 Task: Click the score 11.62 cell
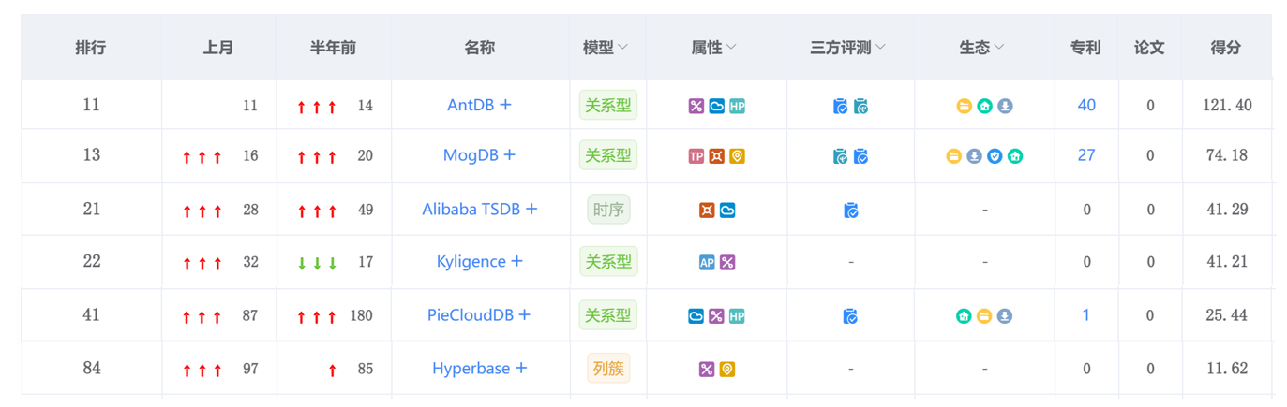pyautogui.click(x=1227, y=369)
